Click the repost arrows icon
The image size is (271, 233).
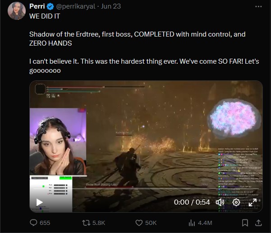[86, 223]
